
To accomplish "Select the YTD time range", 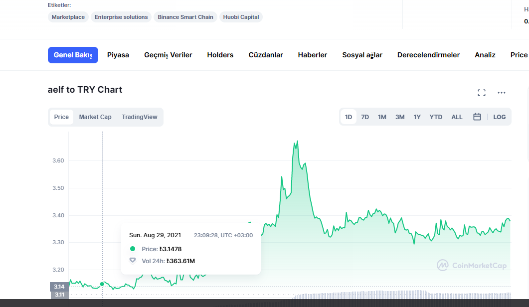I will point(436,117).
